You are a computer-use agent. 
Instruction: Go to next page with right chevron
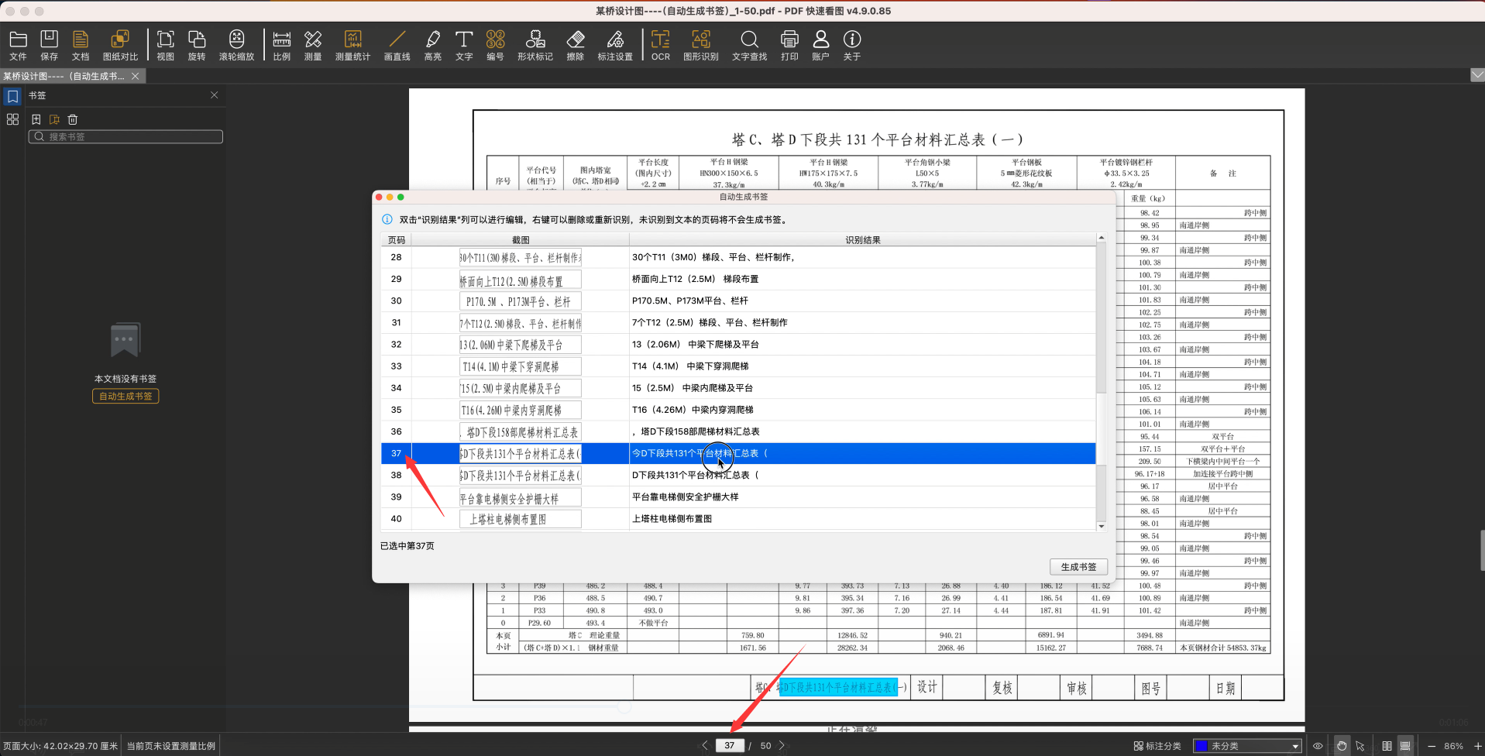coord(782,745)
